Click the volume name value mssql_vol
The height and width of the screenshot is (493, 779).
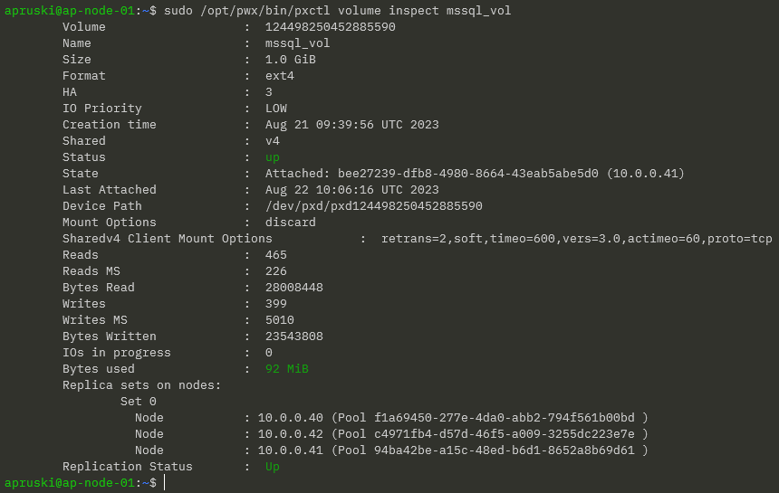tap(297, 43)
